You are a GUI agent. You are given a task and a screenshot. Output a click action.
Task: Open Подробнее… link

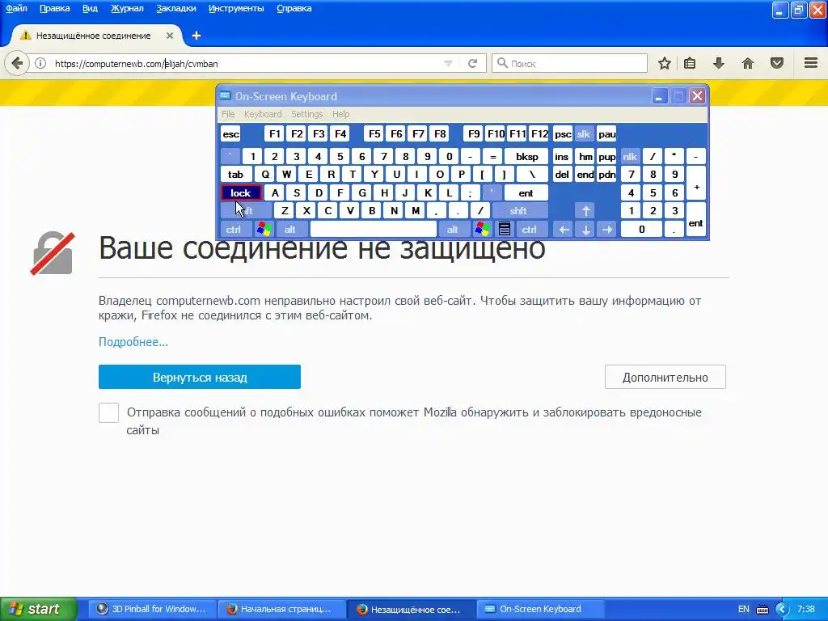pyautogui.click(x=133, y=342)
